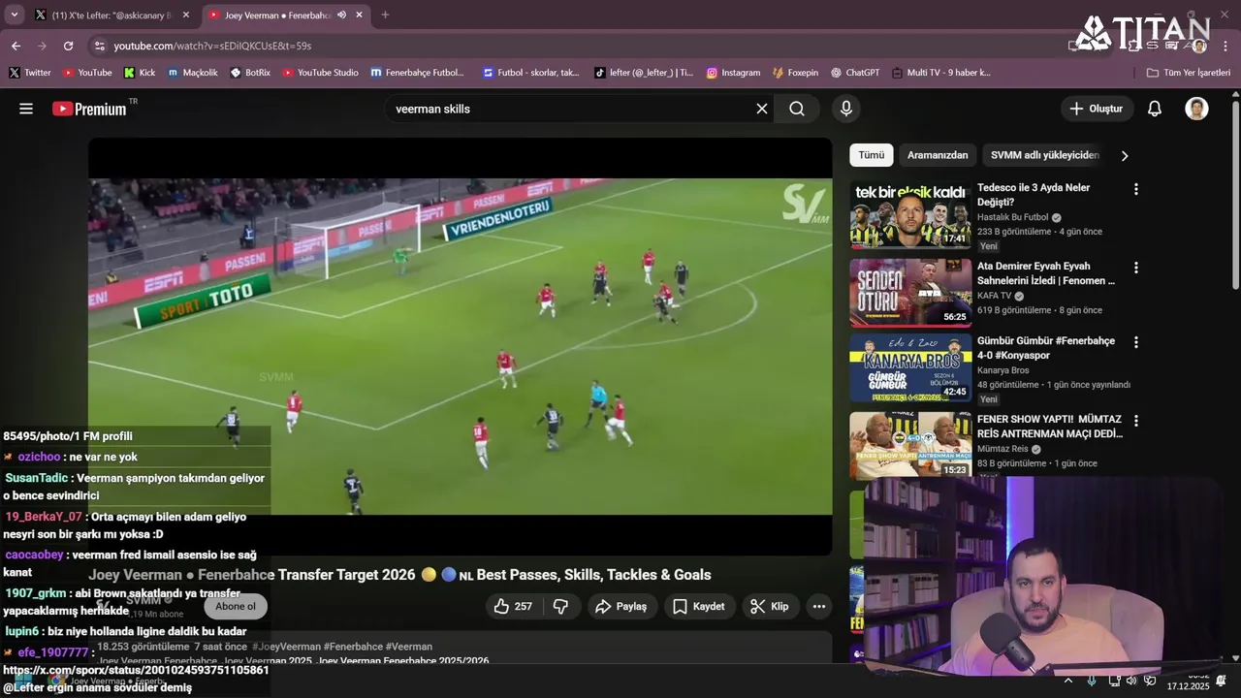Save video using Kaydet button

[x=698, y=606]
